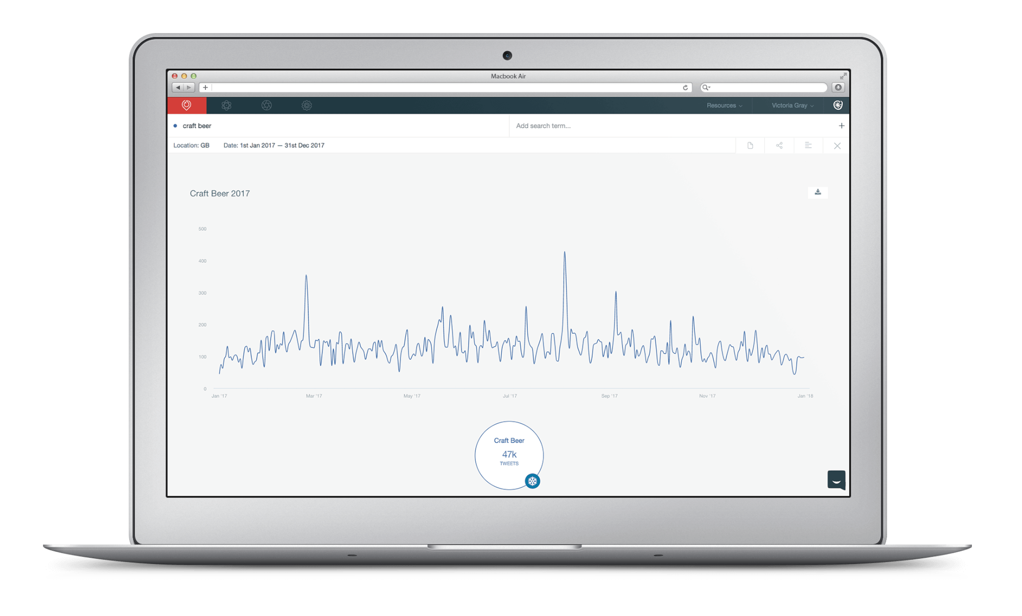1022x616 pixels.
Task: Click the X icon to clear search
Action: [838, 145]
